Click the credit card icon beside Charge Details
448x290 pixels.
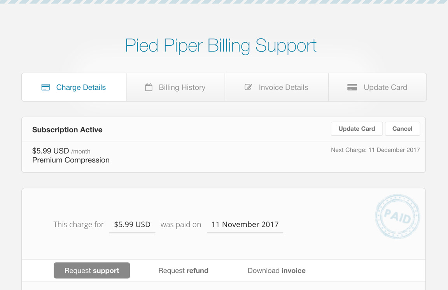(45, 87)
